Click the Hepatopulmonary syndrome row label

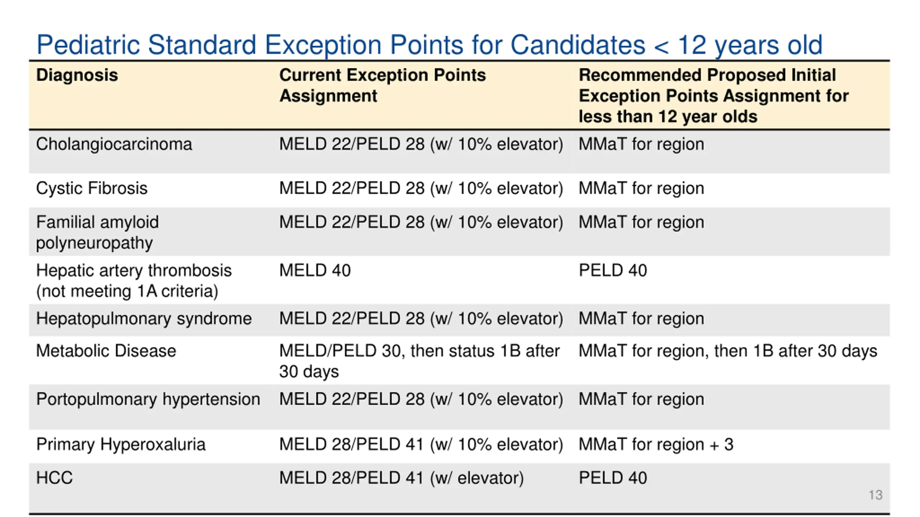[144, 319]
